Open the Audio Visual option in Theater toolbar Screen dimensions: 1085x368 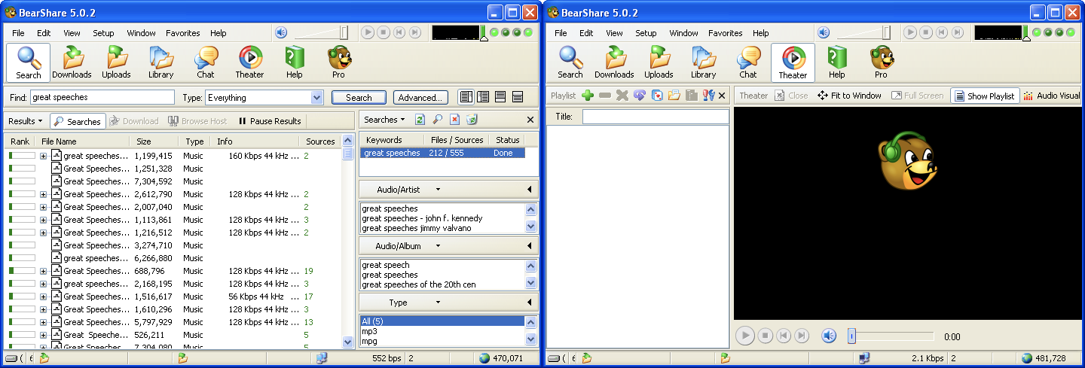1052,96
